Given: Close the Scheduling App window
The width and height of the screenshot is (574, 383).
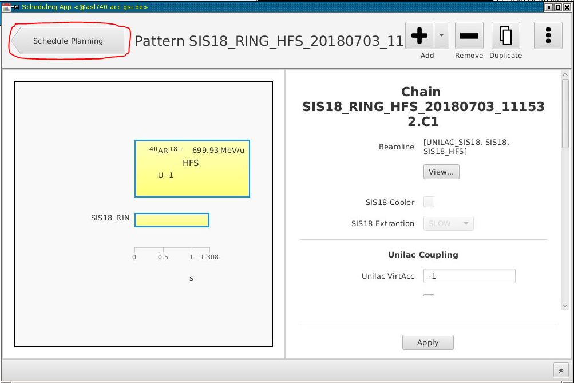Looking at the screenshot, I should tap(568, 7).
